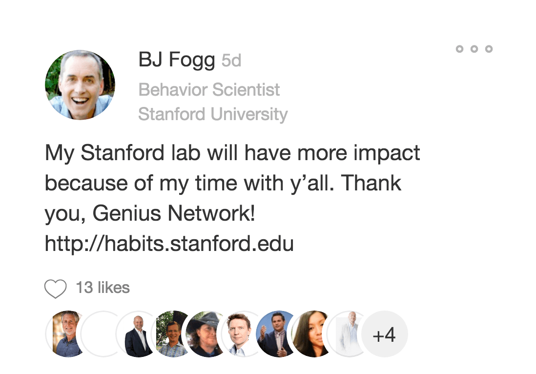Viewport: 536px width, 374px height.
Task: Select faded liker avatar of man in white suit
Action: [346, 334]
